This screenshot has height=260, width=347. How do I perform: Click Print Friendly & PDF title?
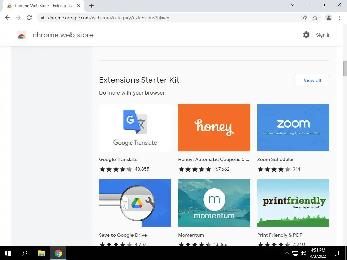pyautogui.click(x=280, y=235)
